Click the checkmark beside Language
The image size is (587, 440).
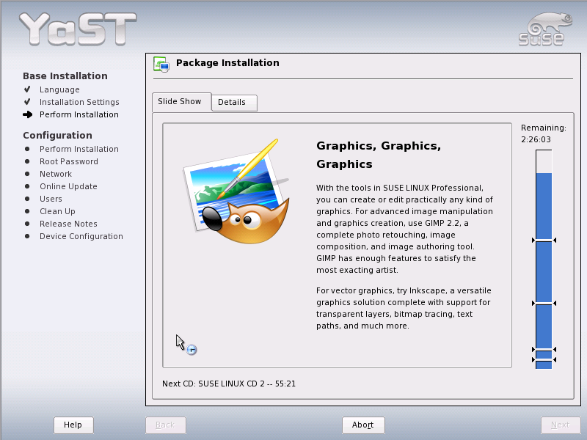point(27,89)
